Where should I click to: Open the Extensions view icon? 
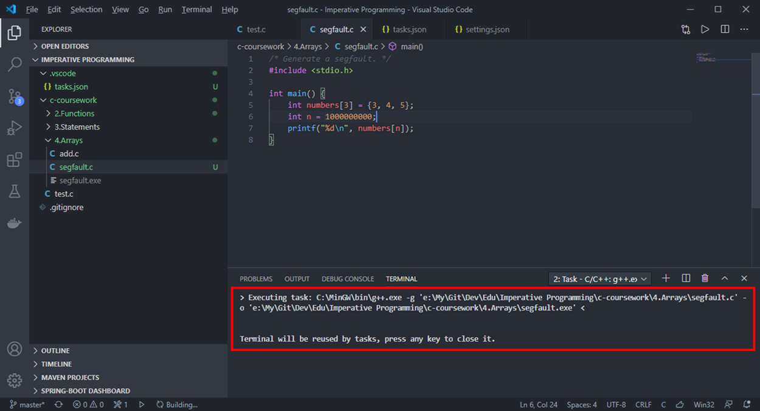pyautogui.click(x=15, y=160)
